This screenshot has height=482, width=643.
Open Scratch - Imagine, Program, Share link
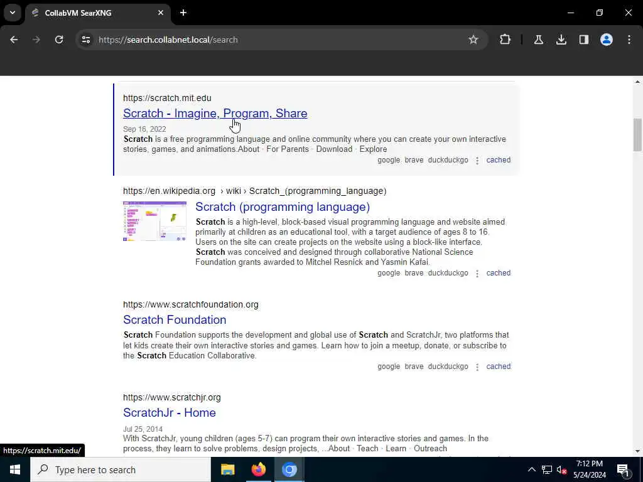pos(215,113)
